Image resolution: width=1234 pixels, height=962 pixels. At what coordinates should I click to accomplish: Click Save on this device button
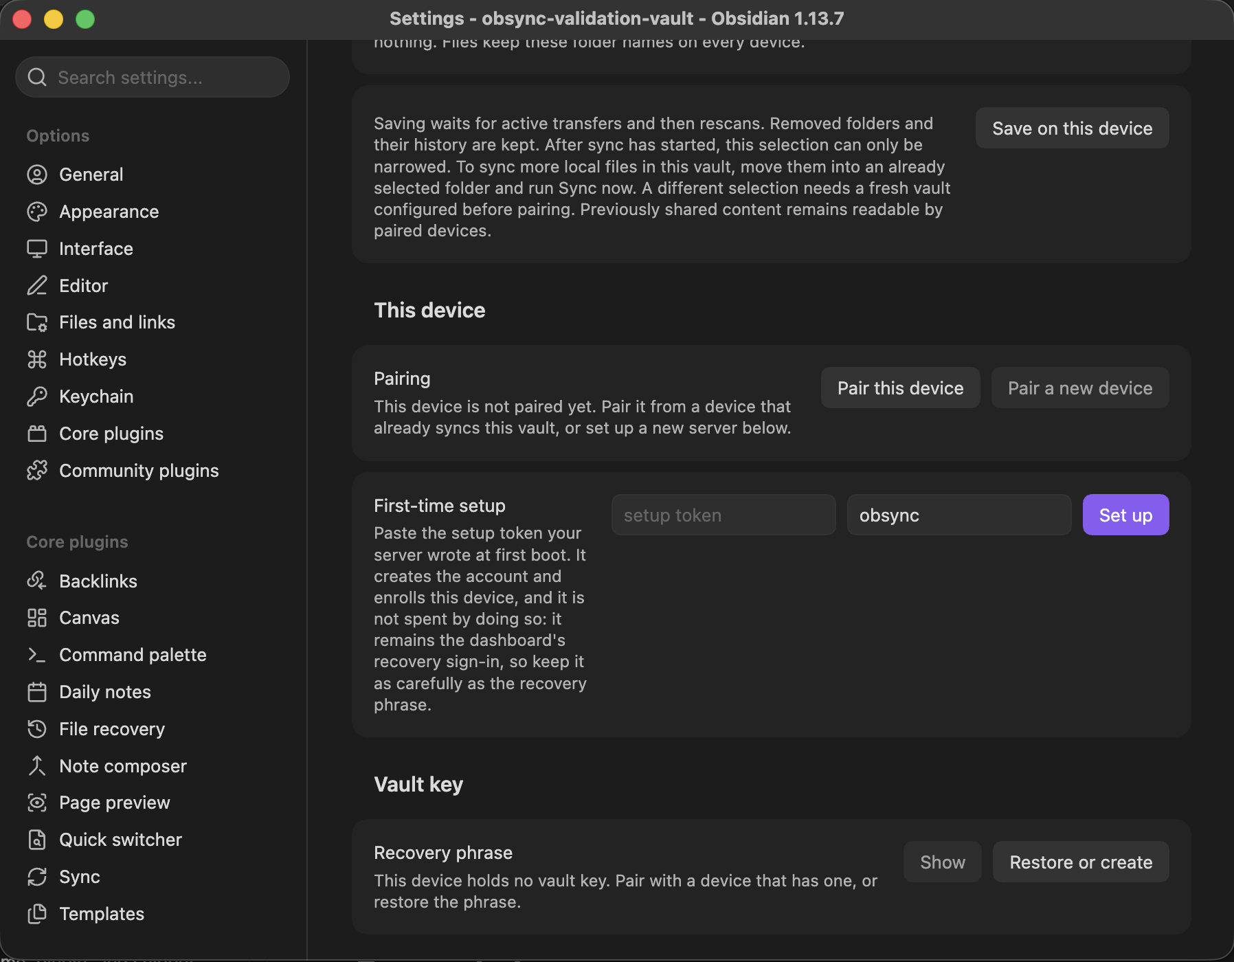point(1072,128)
